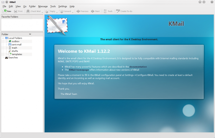
Task: Click the Trash toolbar icon
Action: click(105, 11)
